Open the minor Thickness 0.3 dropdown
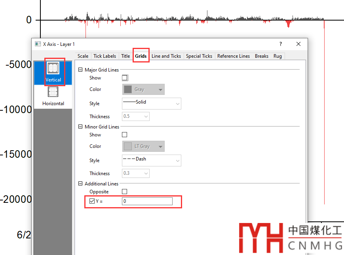 tap(136, 173)
